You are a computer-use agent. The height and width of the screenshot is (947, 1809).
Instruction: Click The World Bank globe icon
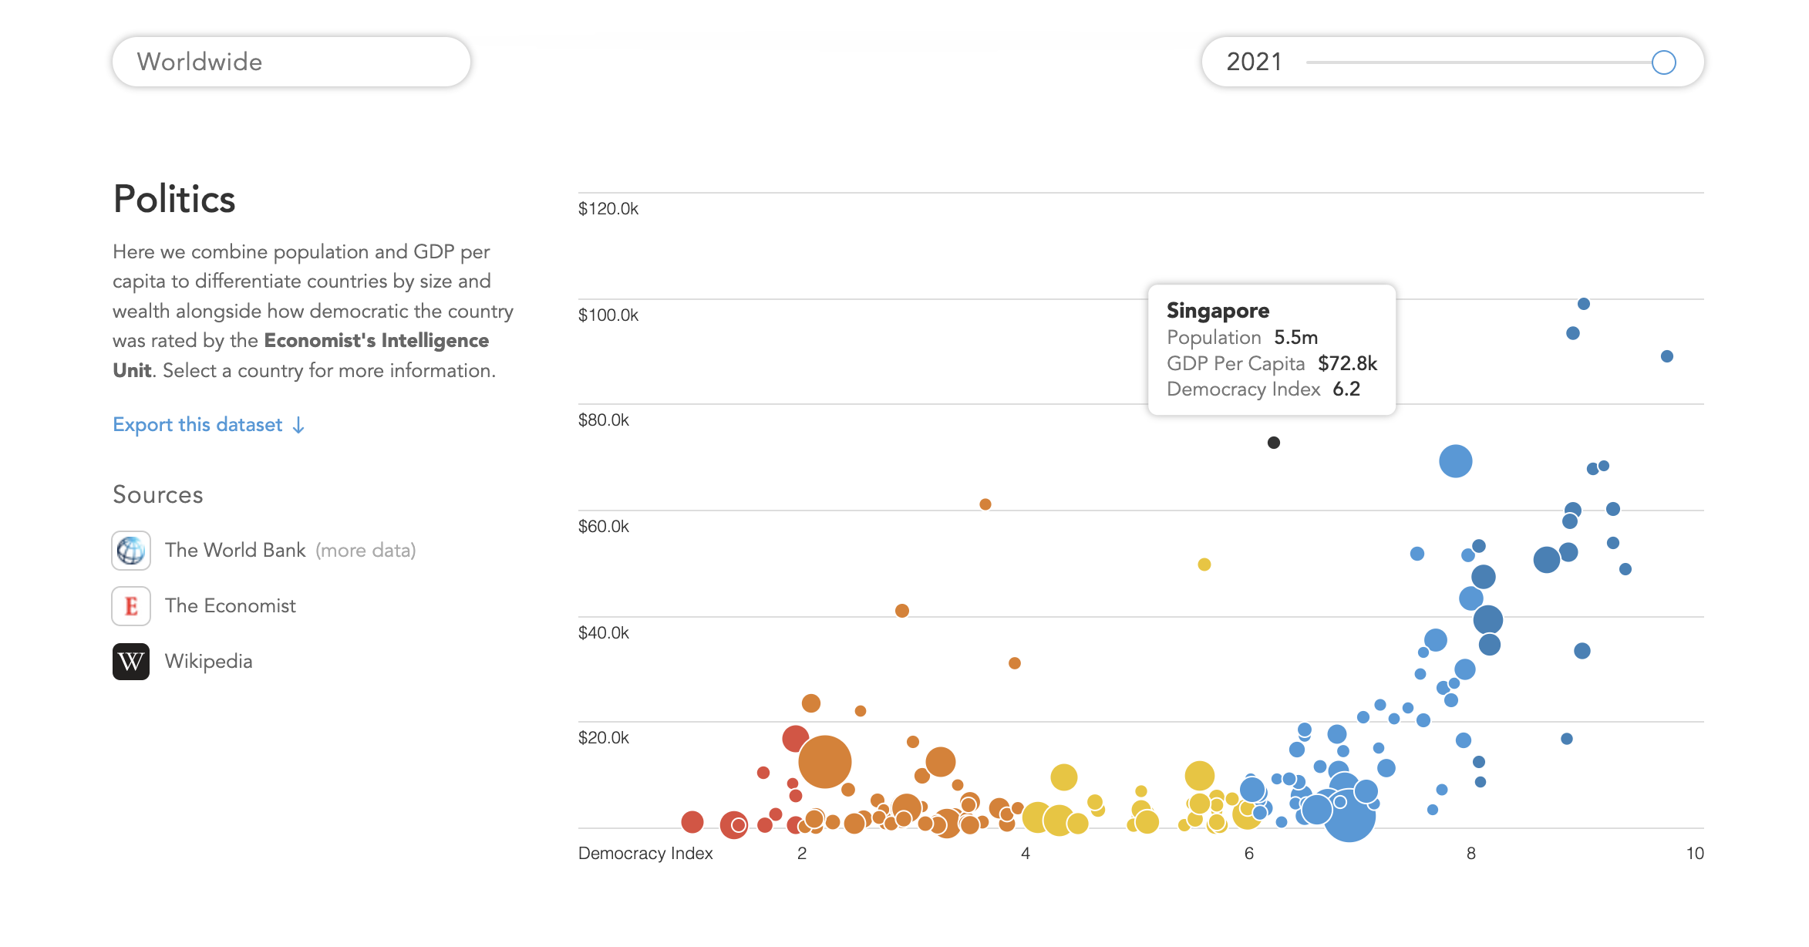[131, 551]
